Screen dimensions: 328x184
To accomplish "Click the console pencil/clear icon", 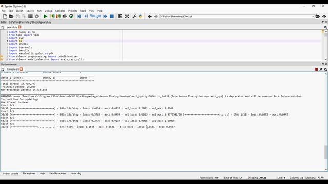I will click(321, 70).
